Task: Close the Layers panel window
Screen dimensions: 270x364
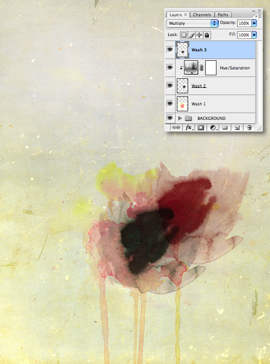Action: [259, 10]
